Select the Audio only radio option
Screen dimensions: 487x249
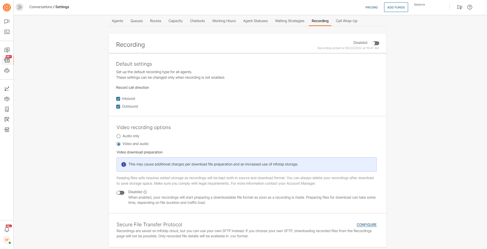119,136
